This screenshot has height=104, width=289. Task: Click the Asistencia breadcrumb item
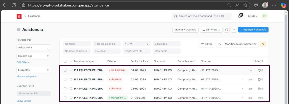tap(34, 16)
